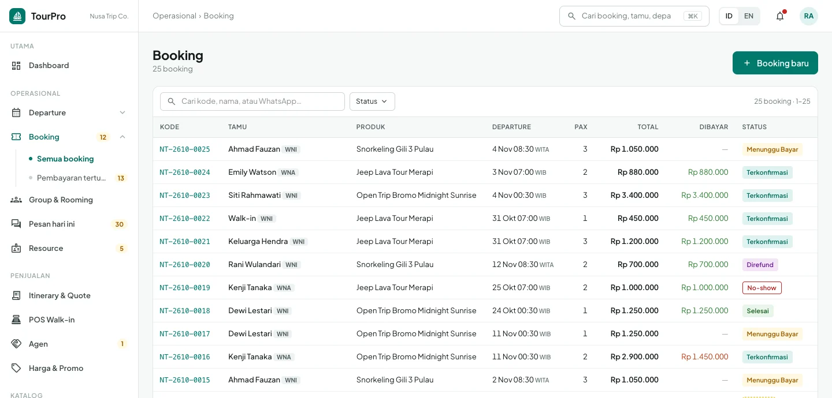Open notifications bell icon
The width and height of the screenshot is (832, 398).
coord(780,16)
